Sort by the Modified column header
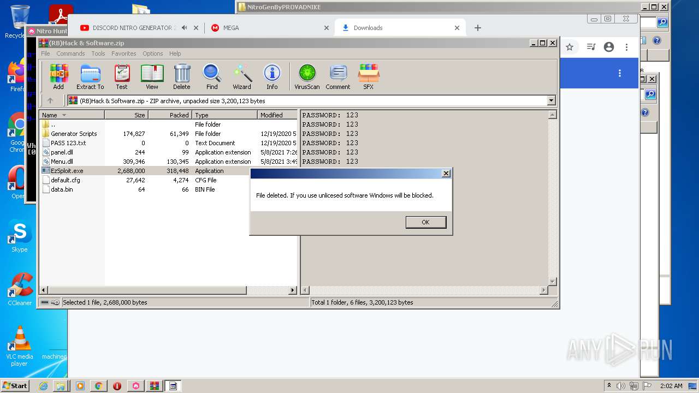The image size is (699, 393). coord(277,115)
